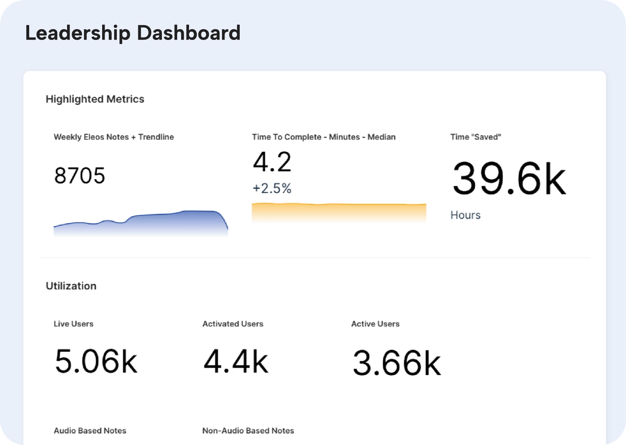Select the Utilization section heading

71,286
